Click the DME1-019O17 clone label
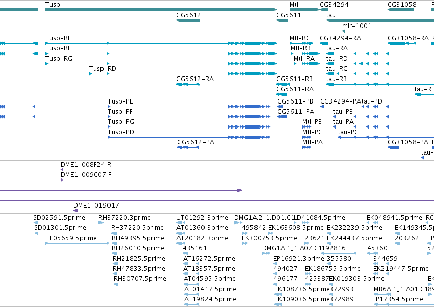 tap(96, 206)
